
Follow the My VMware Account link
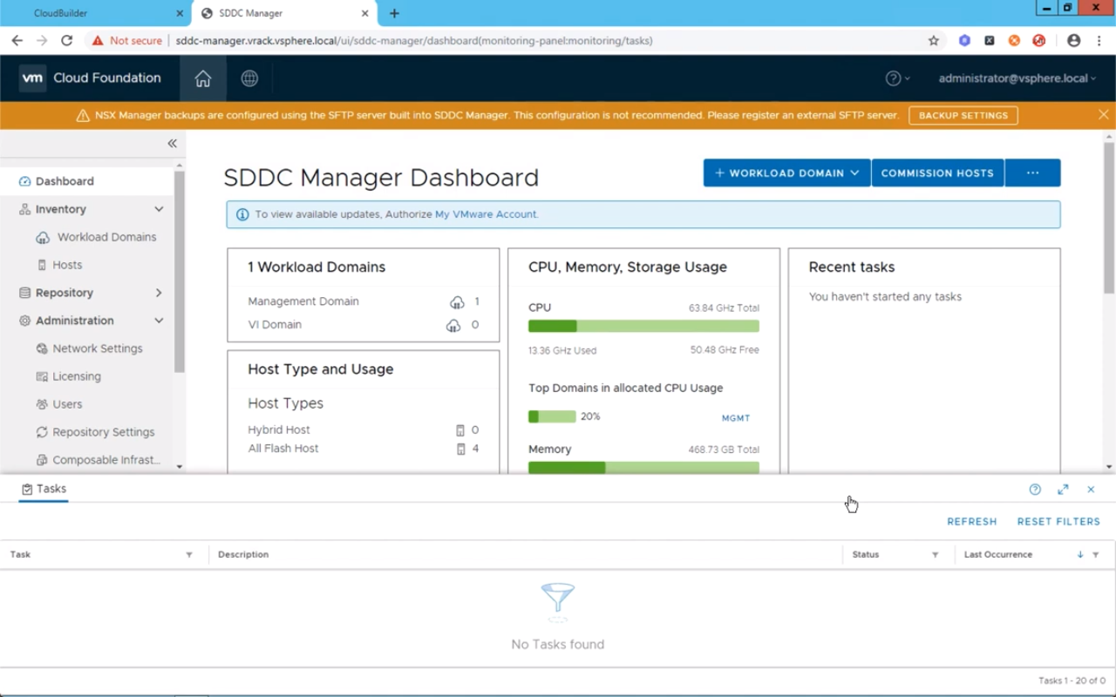click(x=486, y=214)
